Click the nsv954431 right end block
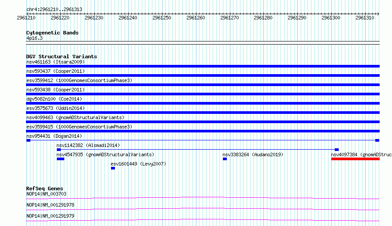The image size is (392, 226). click(x=377, y=140)
